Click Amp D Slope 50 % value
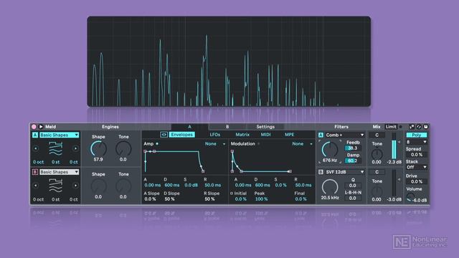 pyautogui.click(x=169, y=199)
